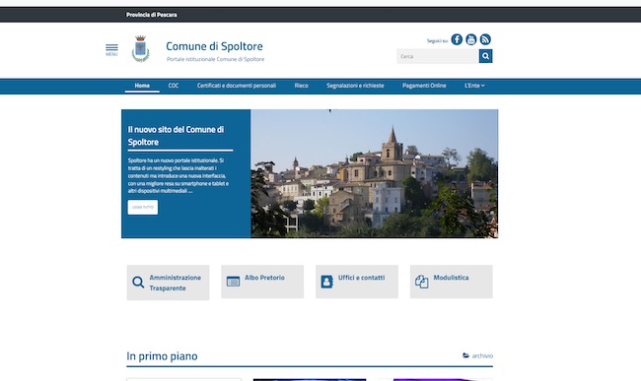The height and width of the screenshot is (381, 641).
Task: Click the Seguici su label
Action: pos(438,40)
